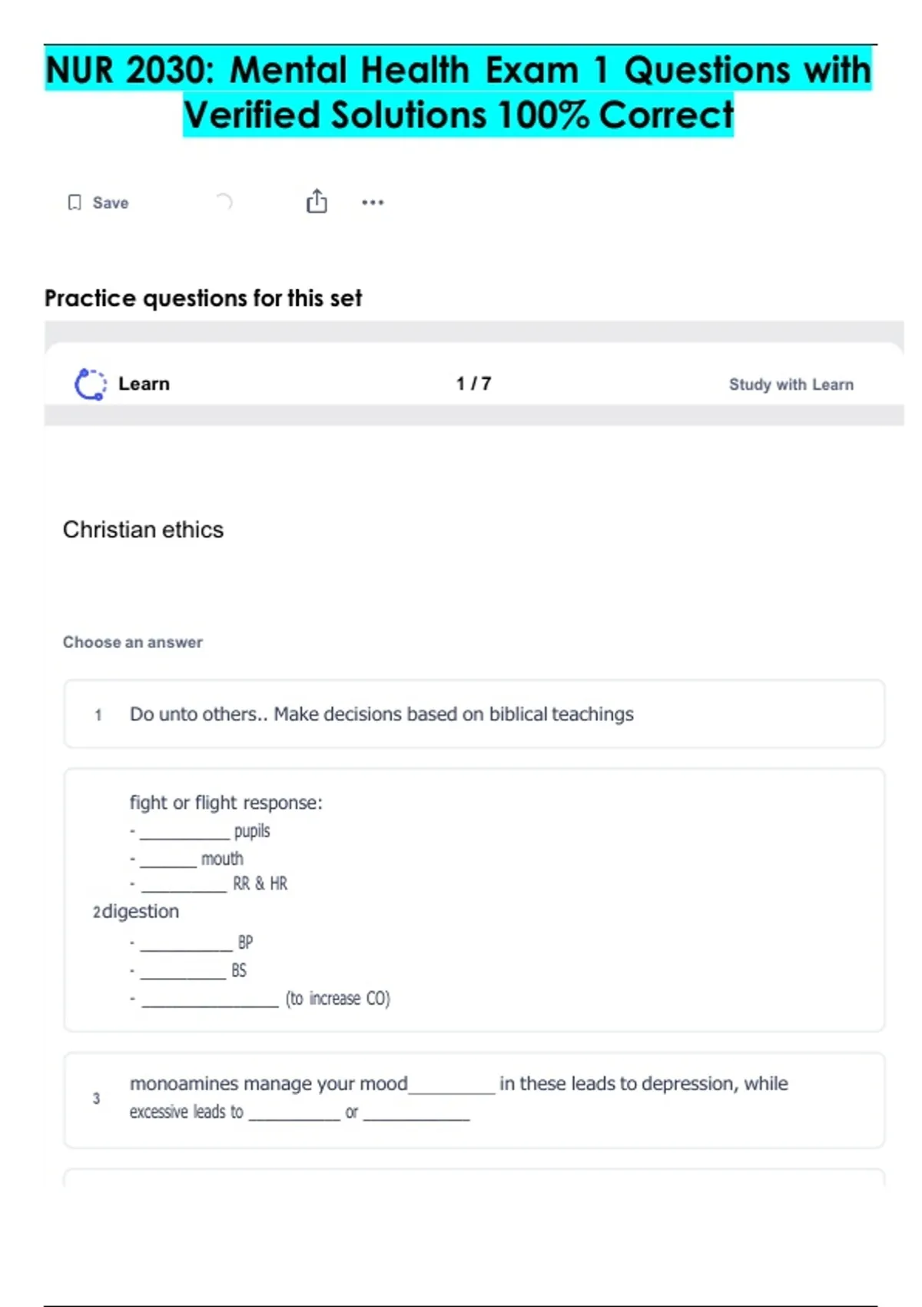The image size is (922, 1307).
Task: Click the 'Choose an answer' prompt
Action: tap(133, 642)
